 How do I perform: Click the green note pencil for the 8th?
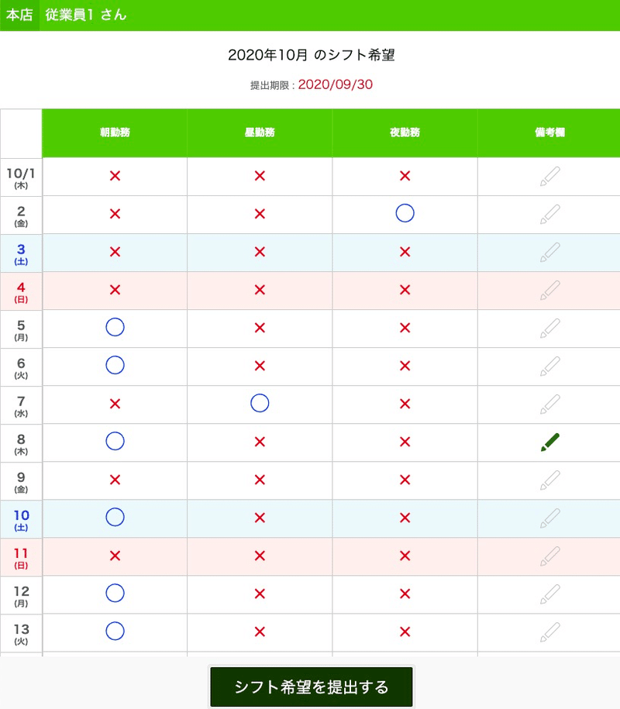pyautogui.click(x=549, y=442)
